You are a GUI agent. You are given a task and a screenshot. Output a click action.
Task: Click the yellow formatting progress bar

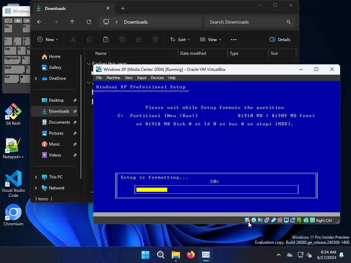pyautogui.click(x=152, y=190)
